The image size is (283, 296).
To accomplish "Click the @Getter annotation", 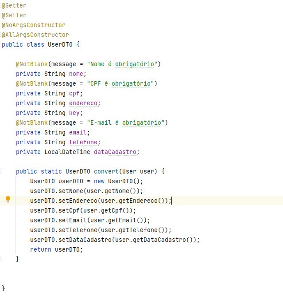I will coord(14,6).
